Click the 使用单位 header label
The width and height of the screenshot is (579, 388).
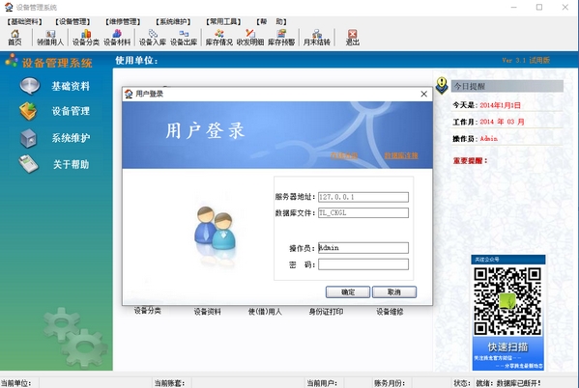(x=136, y=61)
